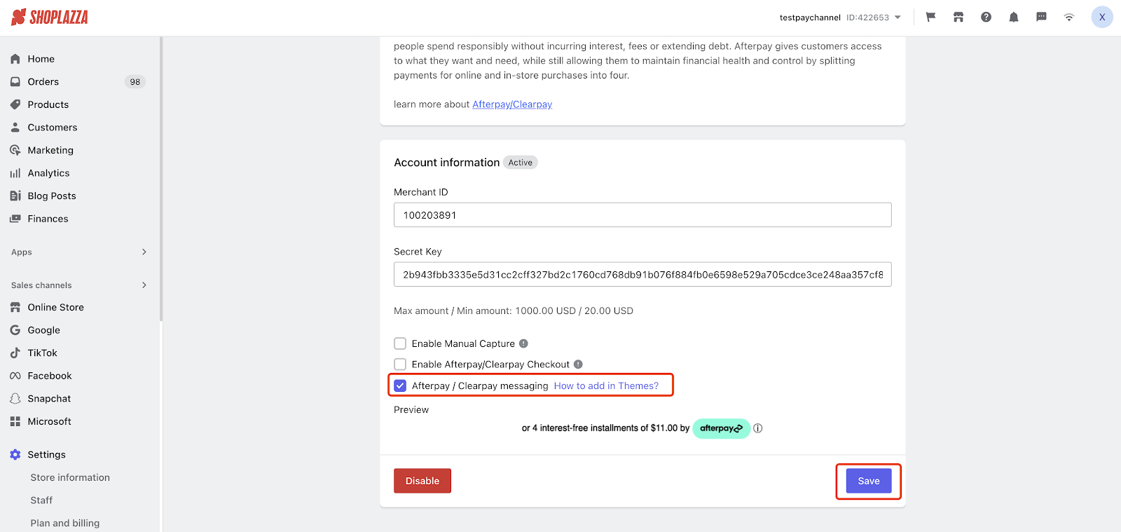1121x532 pixels.
Task: Click the Orders inbox icon
Action: point(15,82)
